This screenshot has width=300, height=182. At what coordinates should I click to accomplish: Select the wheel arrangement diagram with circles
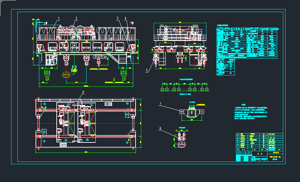[x=184, y=89]
